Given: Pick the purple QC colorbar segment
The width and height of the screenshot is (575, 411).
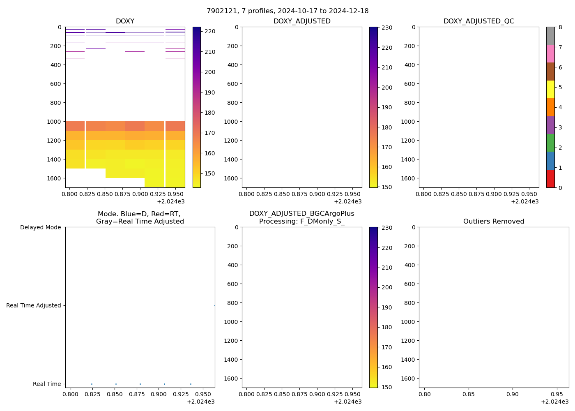Looking at the screenshot, I should (550, 125).
